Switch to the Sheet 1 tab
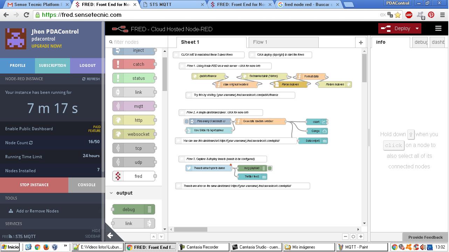The width and height of the screenshot is (449, 252). pos(211,42)
